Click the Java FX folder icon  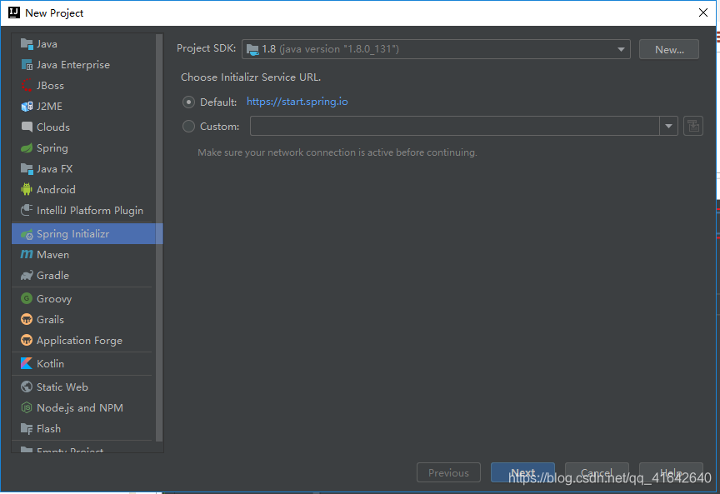click(27, 169)
